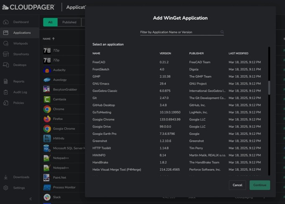Screen dimensions: 285x204
Task: Collapse the sidebar with double chevron
Action: coord(31,199)
